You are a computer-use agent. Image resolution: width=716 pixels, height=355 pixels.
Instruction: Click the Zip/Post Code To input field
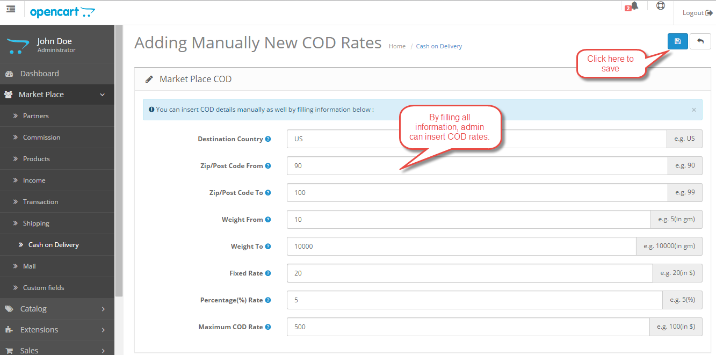pyautogui.click(x=476, y=193)
